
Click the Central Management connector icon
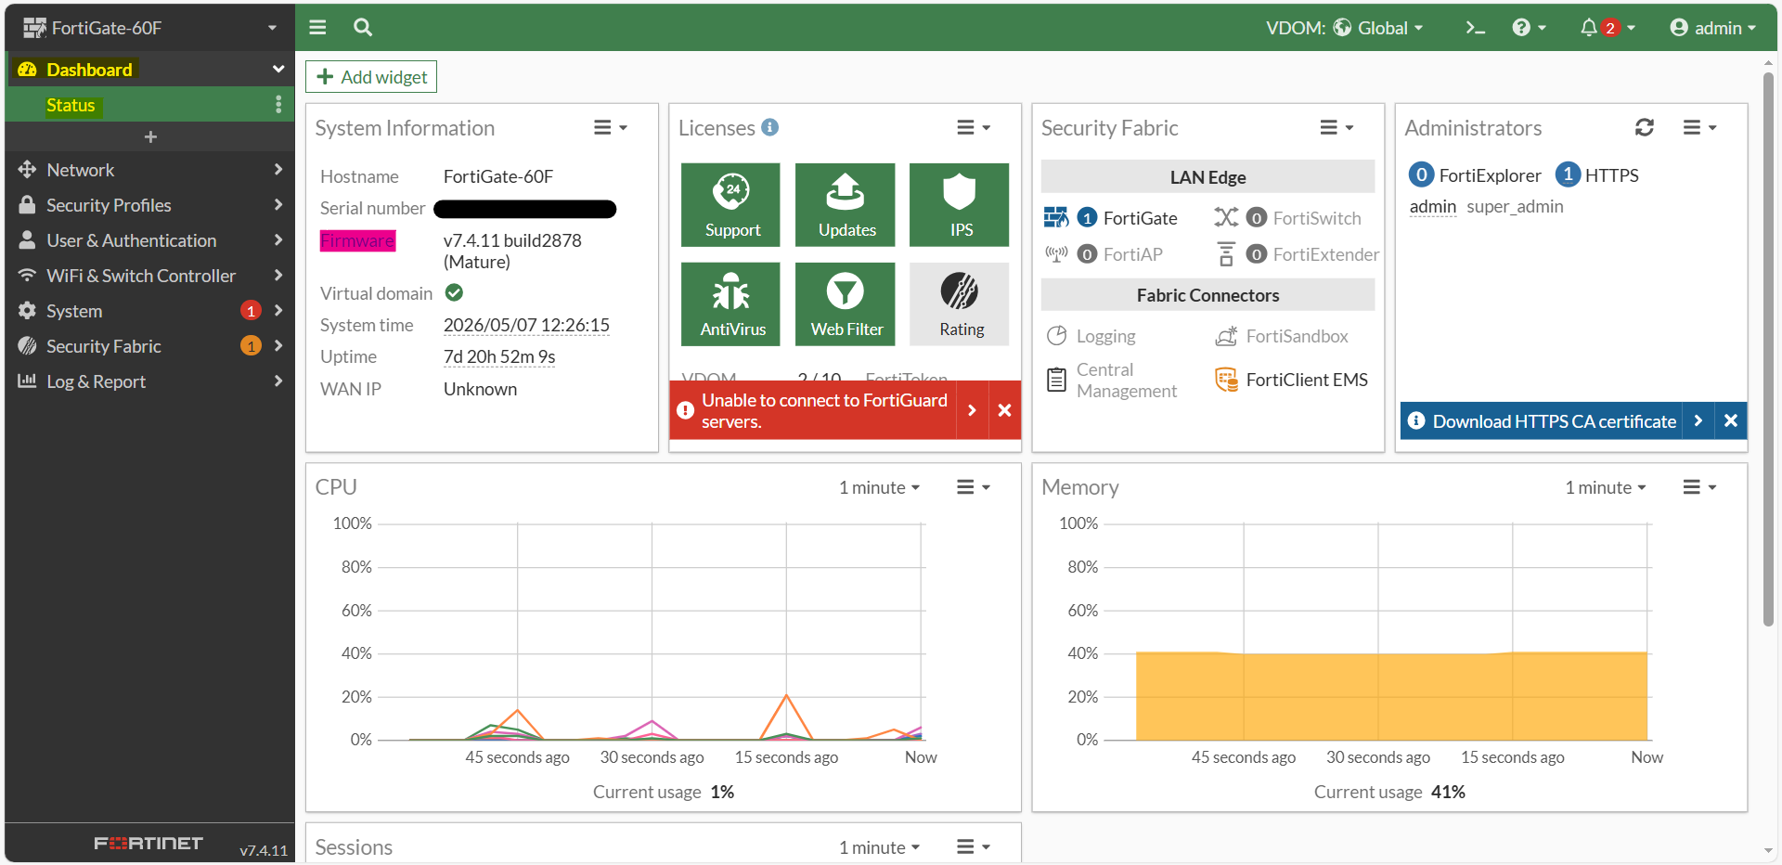(1056, 380)
